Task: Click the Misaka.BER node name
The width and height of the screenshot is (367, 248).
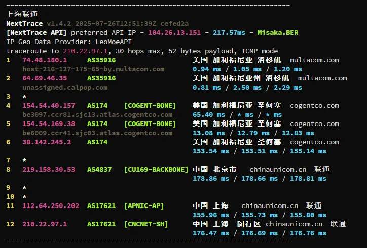Action: 278,33
